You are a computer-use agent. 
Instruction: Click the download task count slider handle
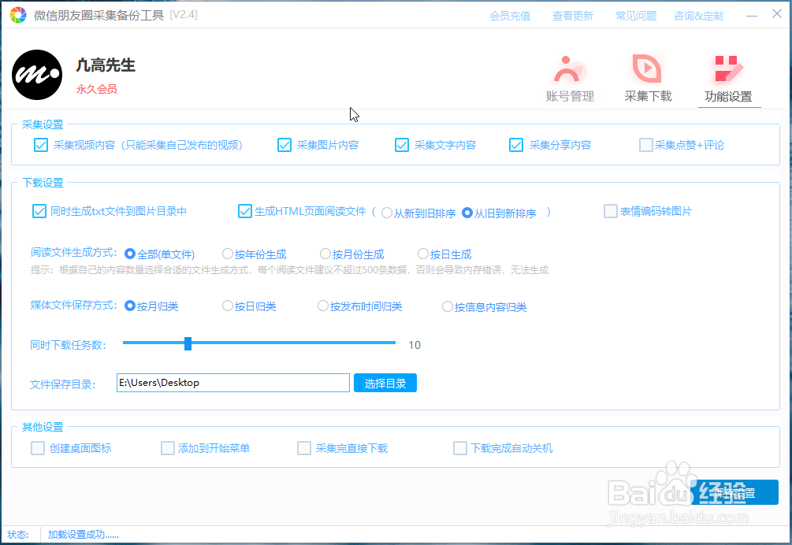pos(188,343)
